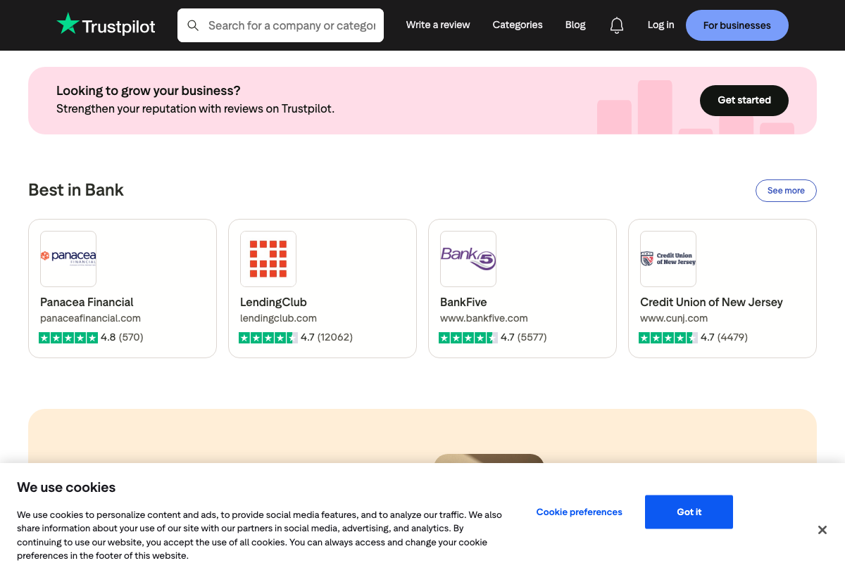Click the 4.7 (4479) rating text
The image size is (845, 563).
coord(724,338)
